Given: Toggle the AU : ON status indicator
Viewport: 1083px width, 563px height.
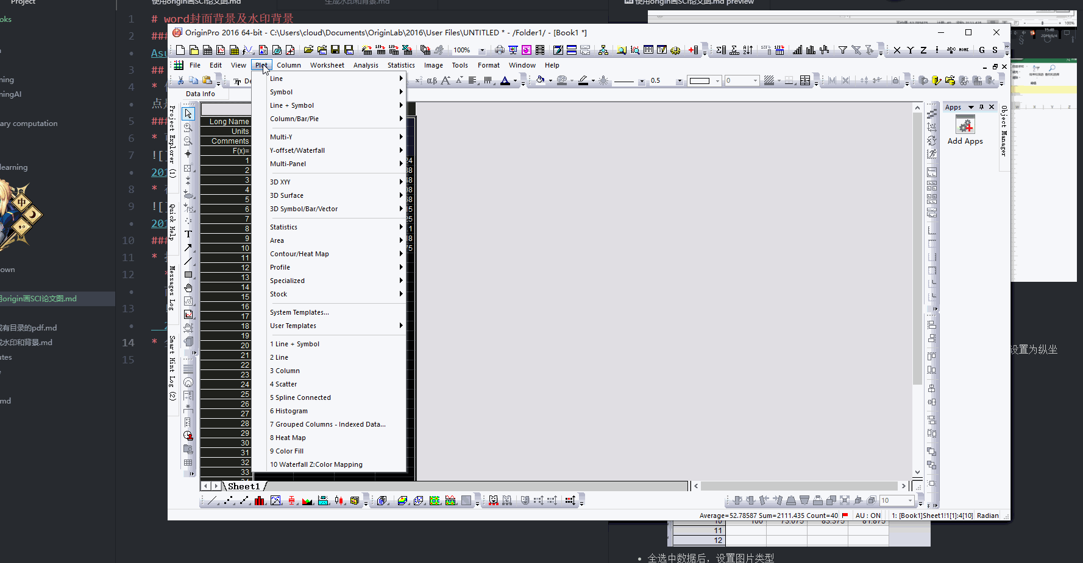Looking at the screenshot, I should 868,516.
